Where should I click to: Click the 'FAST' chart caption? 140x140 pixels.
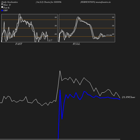coord(19,44)
